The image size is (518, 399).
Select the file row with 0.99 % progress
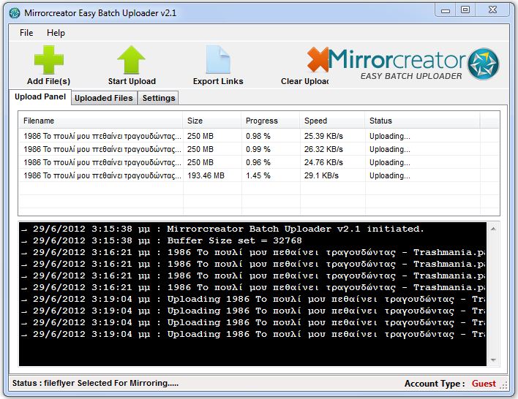[x=259, y=149]
